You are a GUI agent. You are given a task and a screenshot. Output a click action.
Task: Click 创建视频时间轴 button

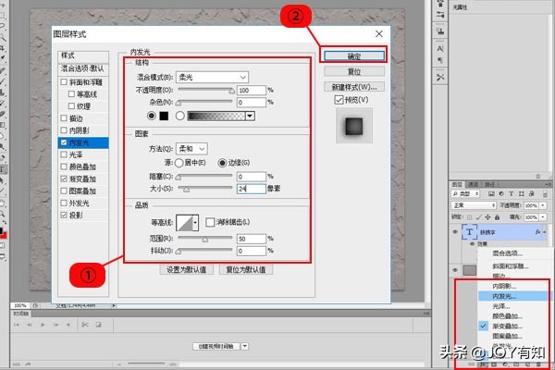point(216,346)
